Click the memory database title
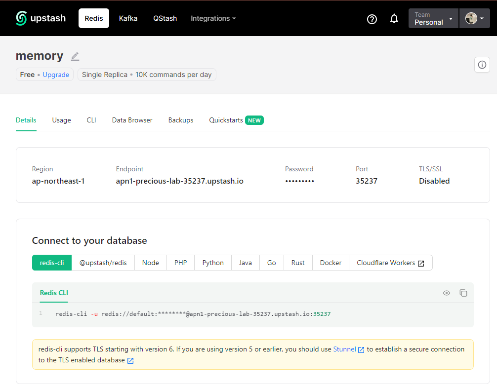Image resolution: width=497 pixels, height=388 pixels. click(40, 56)
